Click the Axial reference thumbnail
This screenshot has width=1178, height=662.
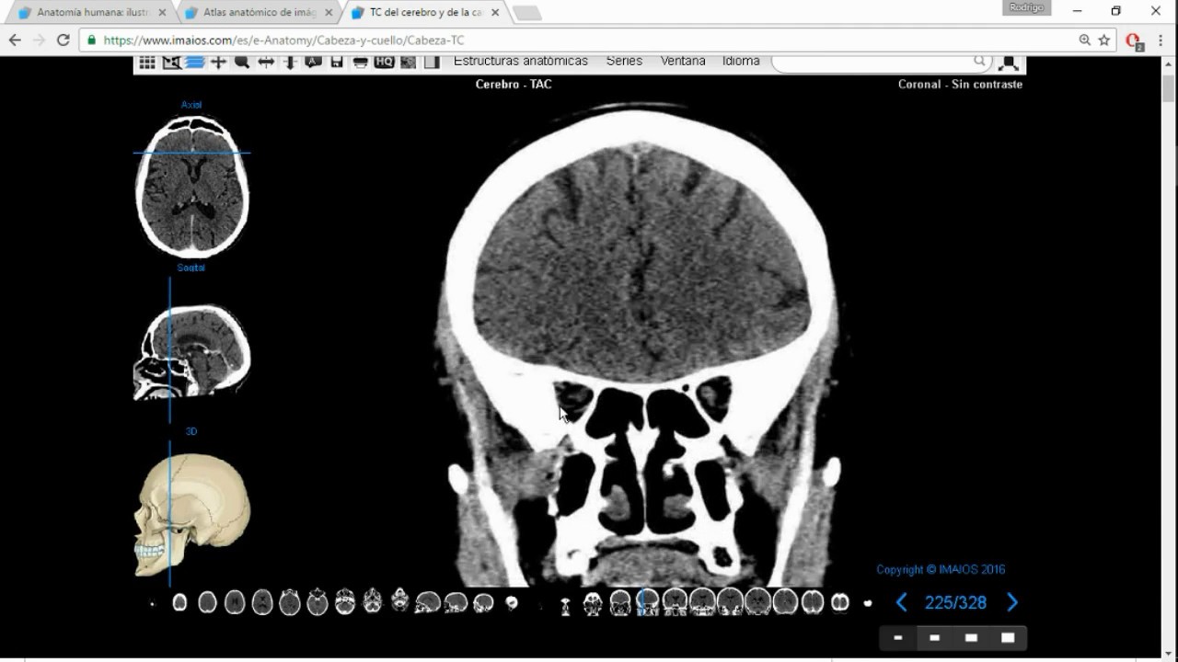(192, 186)
